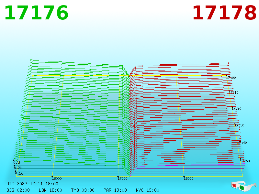
Task: Click the 3D glasses icon
Action: coord(244,187)
